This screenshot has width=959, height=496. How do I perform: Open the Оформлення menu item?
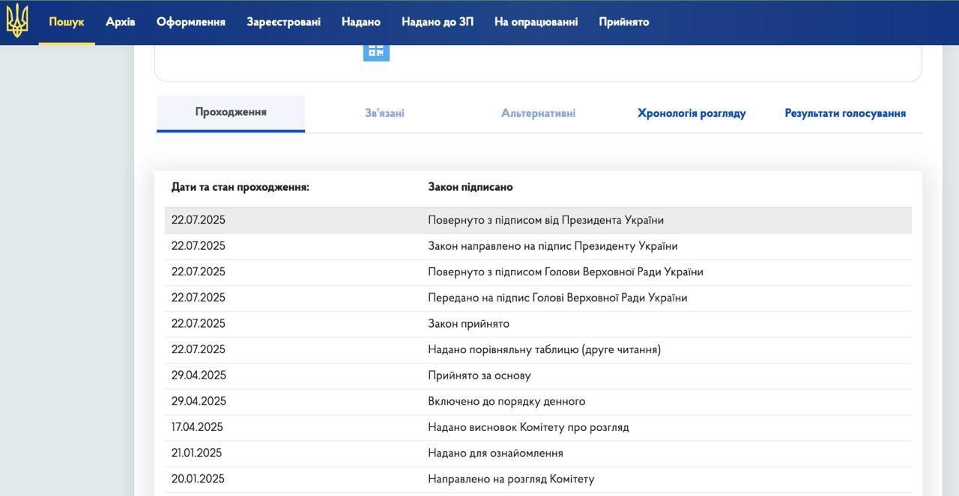191,22
